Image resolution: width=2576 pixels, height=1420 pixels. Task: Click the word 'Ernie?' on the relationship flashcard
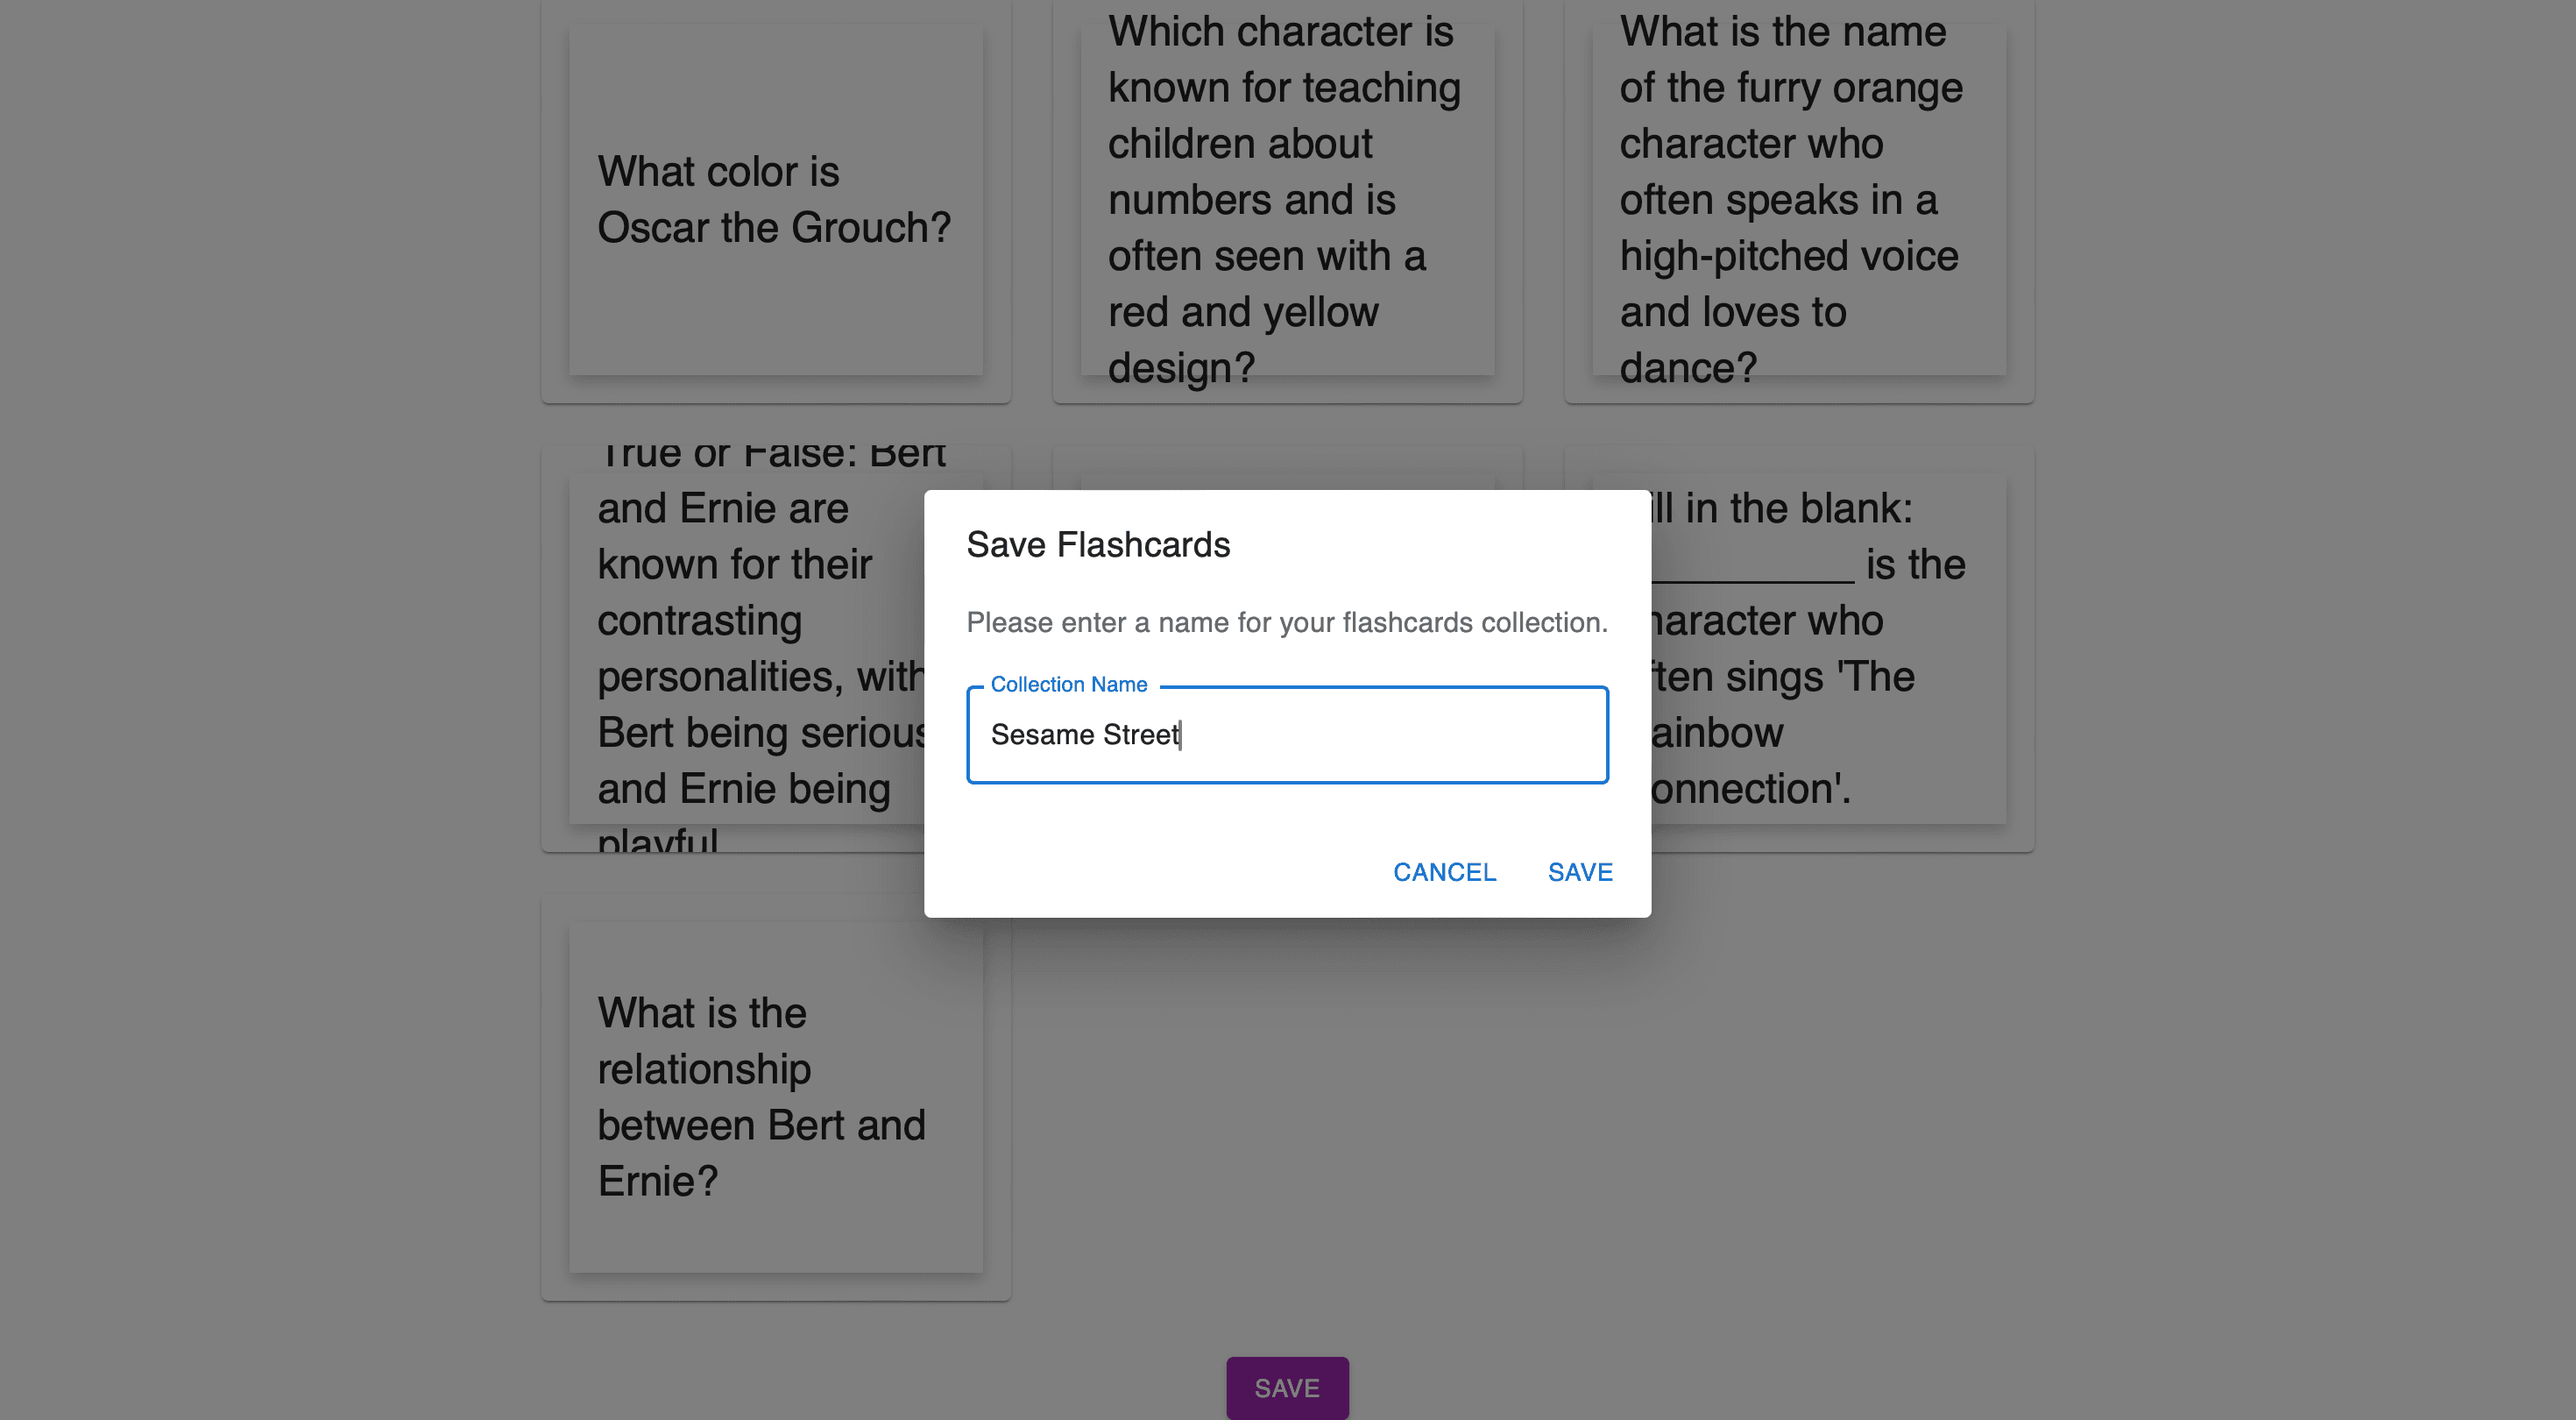[658, 1181]
